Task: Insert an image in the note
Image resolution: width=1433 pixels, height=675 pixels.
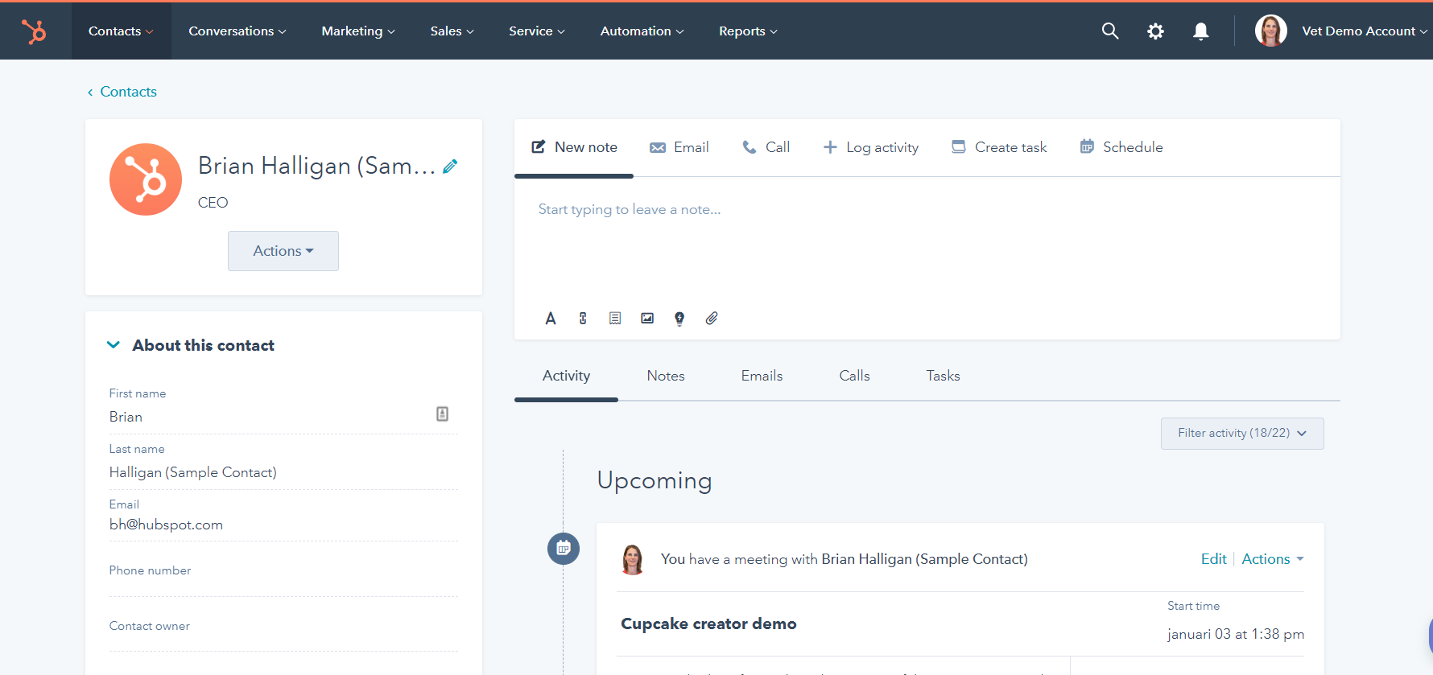Action: click(x=647, y=319)
